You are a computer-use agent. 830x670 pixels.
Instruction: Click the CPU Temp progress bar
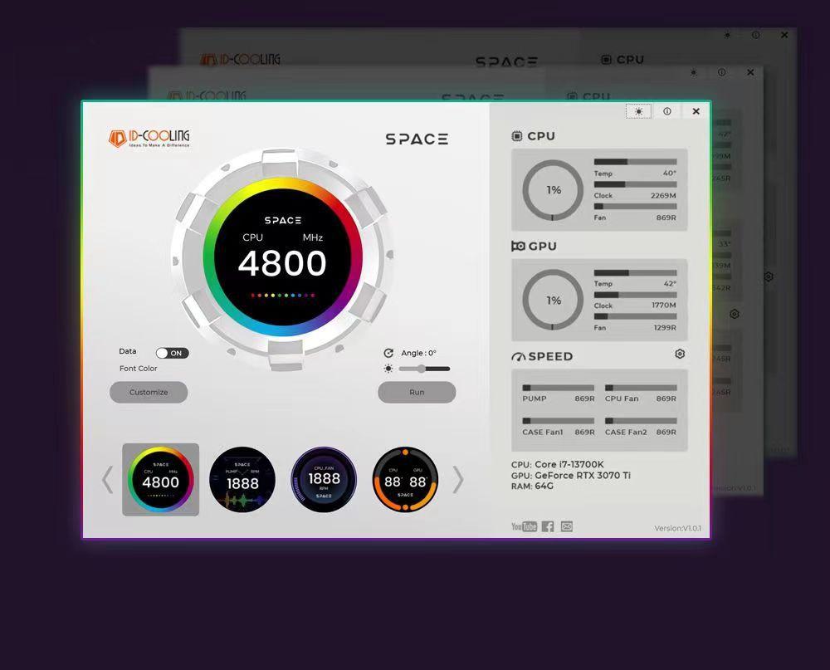coord(635,162)
